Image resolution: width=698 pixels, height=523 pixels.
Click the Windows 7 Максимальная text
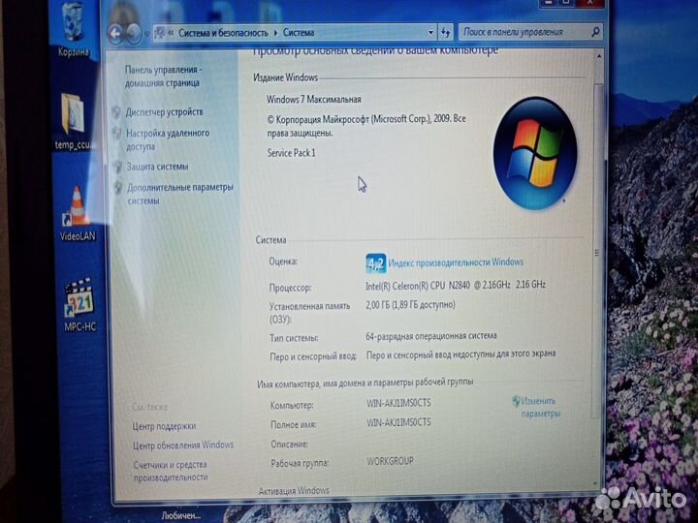(x=314, y=99)
